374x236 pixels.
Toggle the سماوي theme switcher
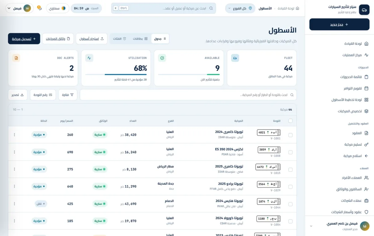click(57, 8)
